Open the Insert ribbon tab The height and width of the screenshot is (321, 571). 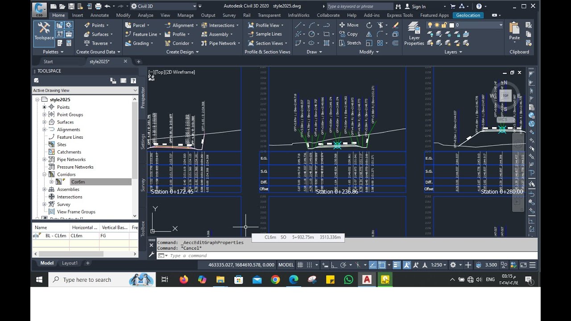(78, 15)
